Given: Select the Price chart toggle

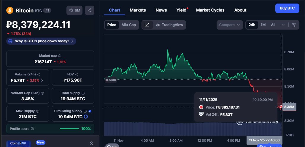Looking at the screenshot, I should click(x=112, y=25).
